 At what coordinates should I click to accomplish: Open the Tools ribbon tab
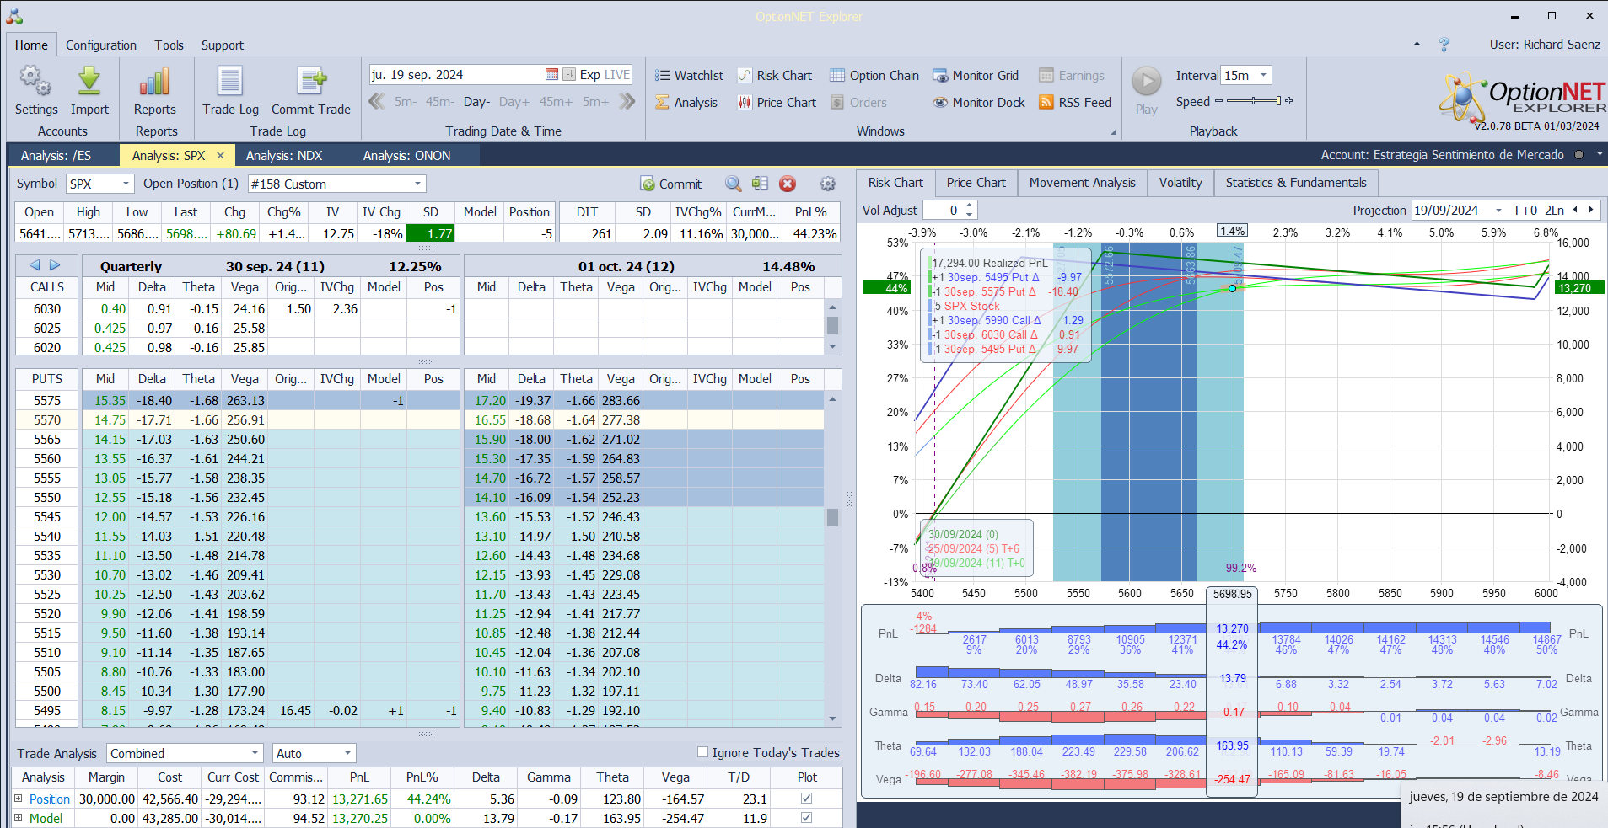pyautogui.click(x=169, y=45)
